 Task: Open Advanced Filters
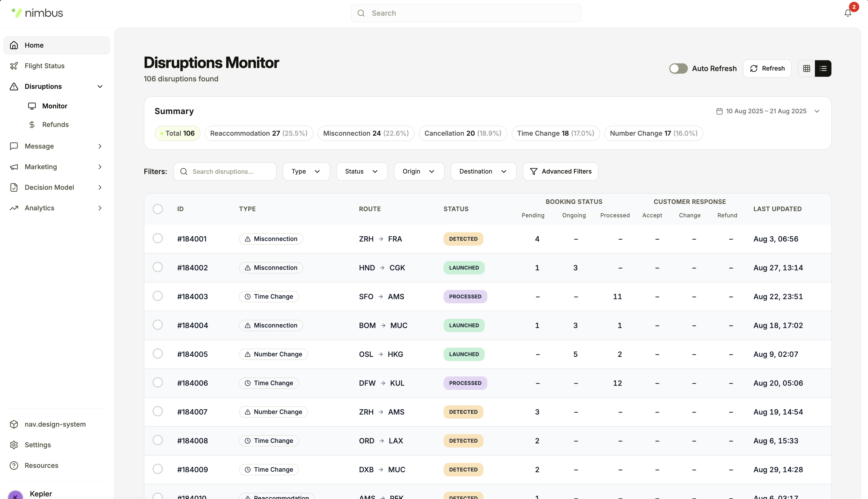point(560,171)
